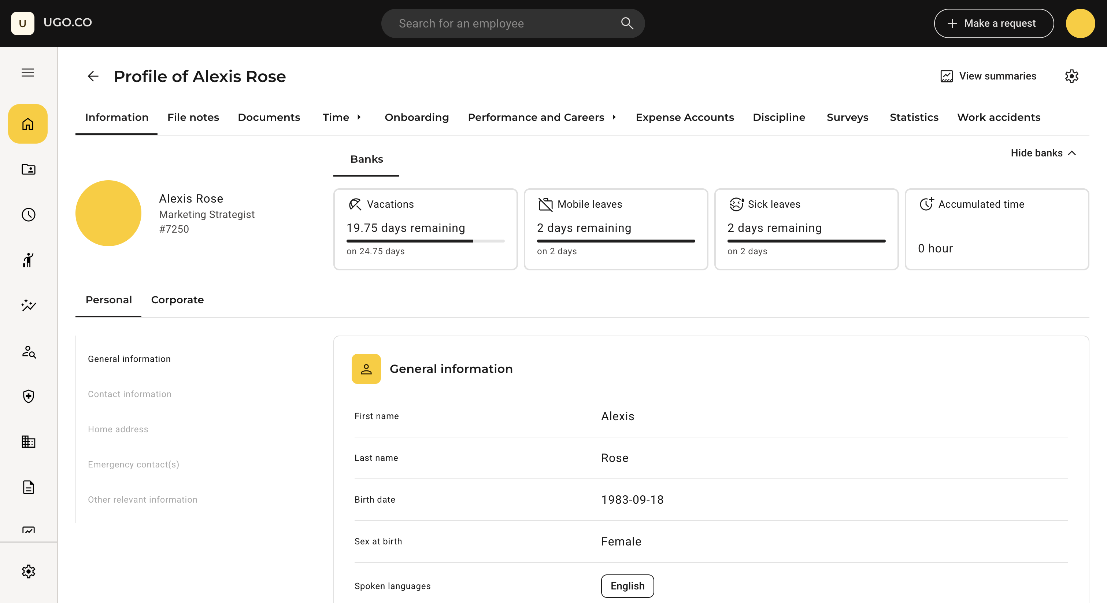Screen dimensions: 1107x603
Task: Open profile settings gear at top right
Action: [x=1071, y=77]
